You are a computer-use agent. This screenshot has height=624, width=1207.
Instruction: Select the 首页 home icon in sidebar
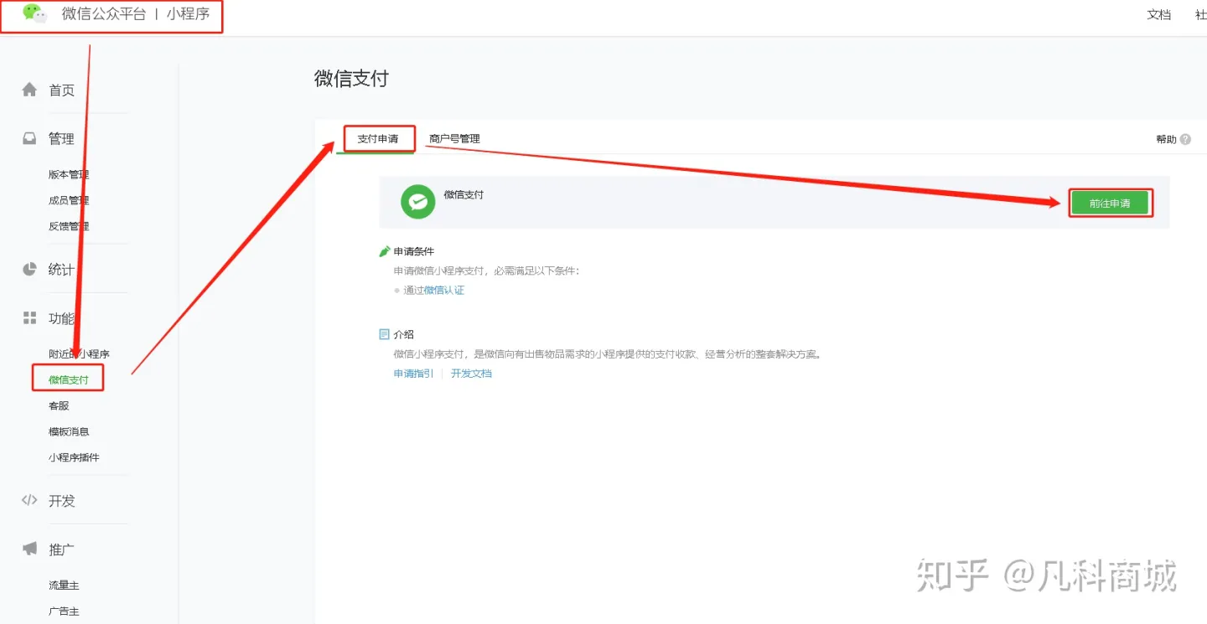tap(28, 90)
